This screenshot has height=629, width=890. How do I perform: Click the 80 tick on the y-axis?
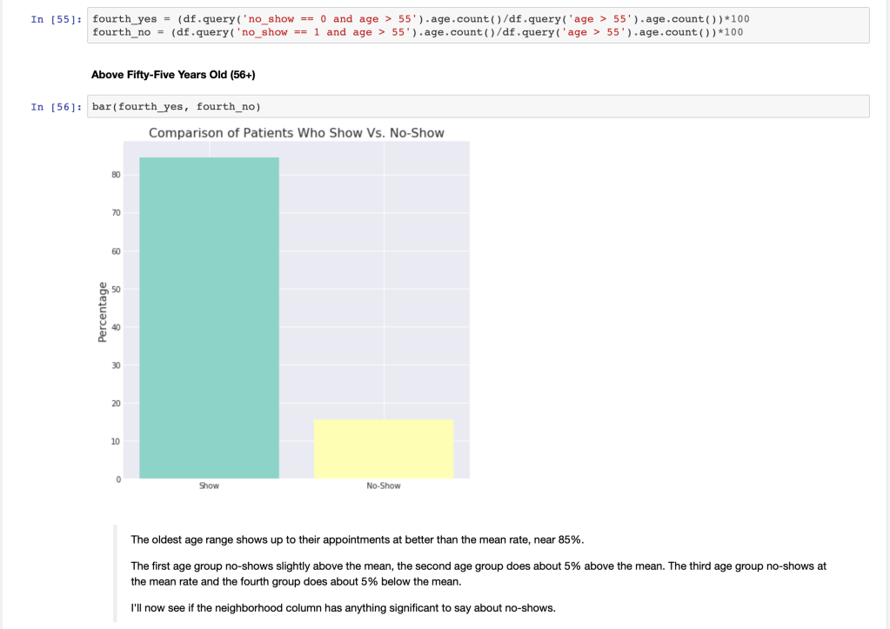pos(115,175)
